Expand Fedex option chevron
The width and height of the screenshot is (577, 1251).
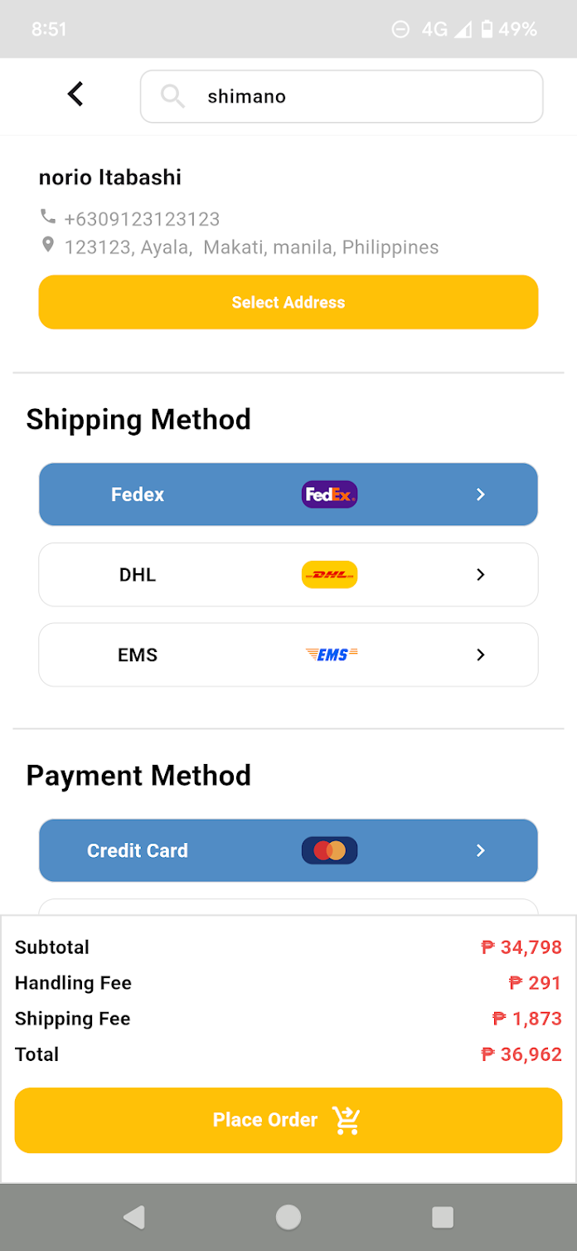coord(481,494)
